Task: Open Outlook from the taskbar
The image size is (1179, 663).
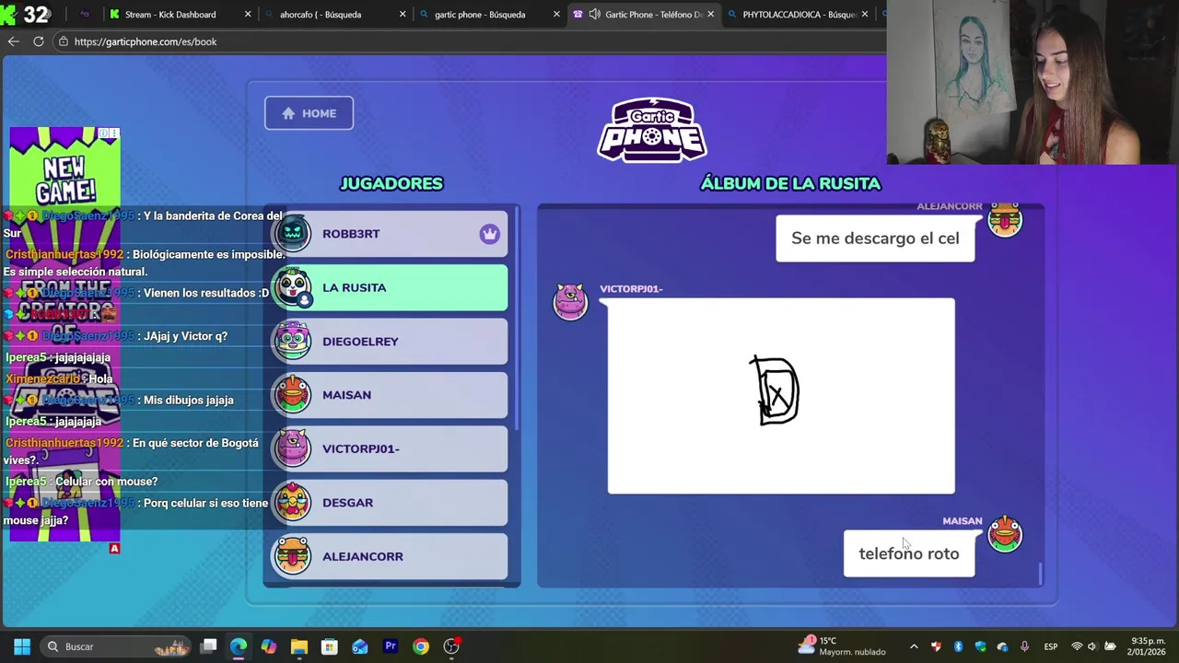Action: 359,646
